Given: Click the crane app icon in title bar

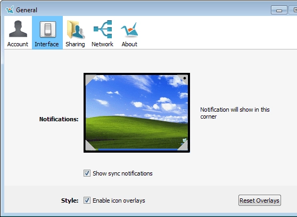Looking at the screenshot, I should [10, 10].
